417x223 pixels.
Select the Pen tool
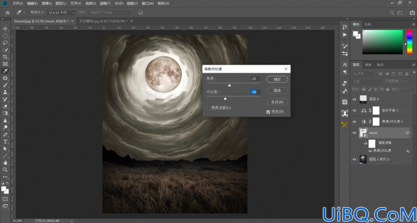(x=5, y=134)
